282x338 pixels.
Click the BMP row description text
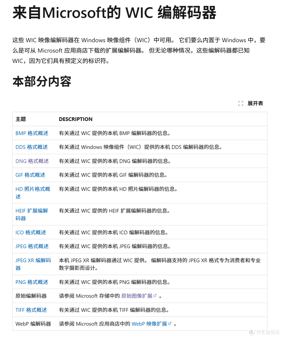pyautogui.click(x=115, y=133)
